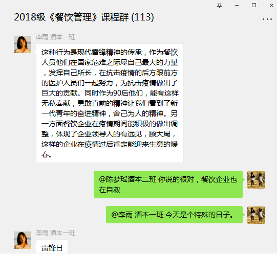Click sender name 李雨 酒本一班 above long message
The height and width of the screenshot is (255, 277).
point(55,37)
